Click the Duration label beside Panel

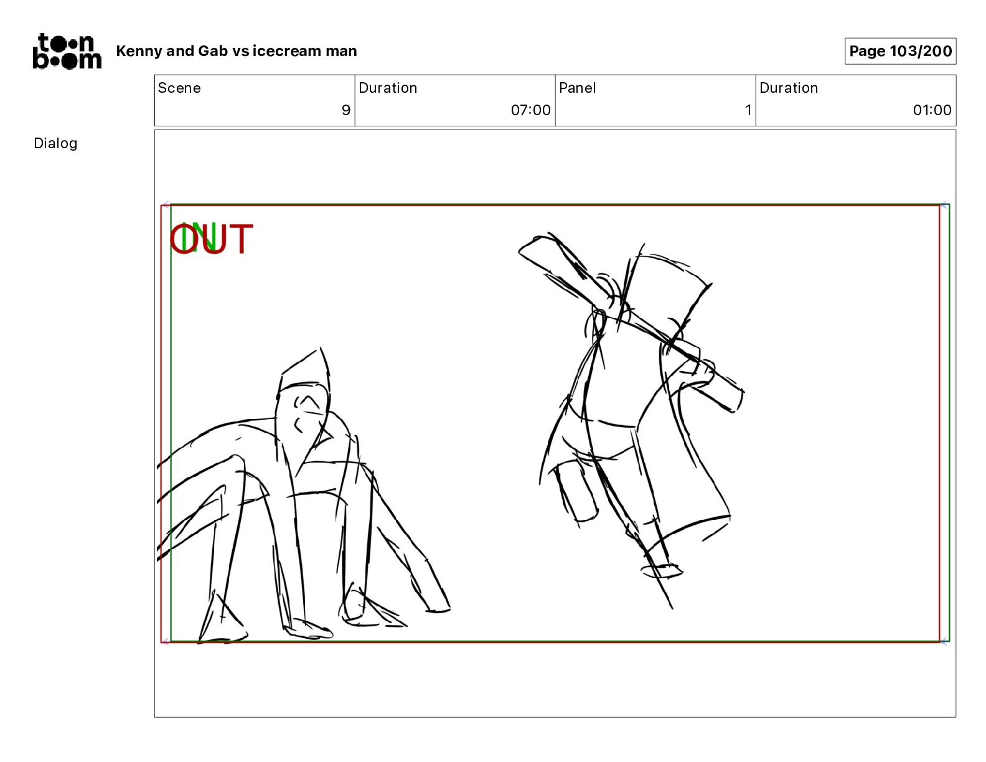[x=789, y=88]
